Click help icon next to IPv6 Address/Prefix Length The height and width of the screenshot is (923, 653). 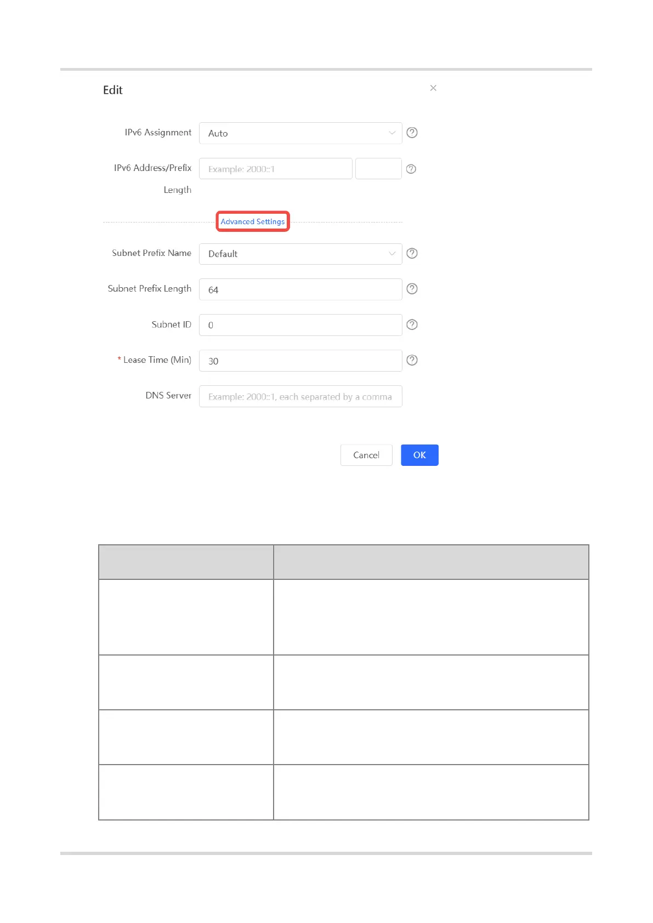(411, 169)
